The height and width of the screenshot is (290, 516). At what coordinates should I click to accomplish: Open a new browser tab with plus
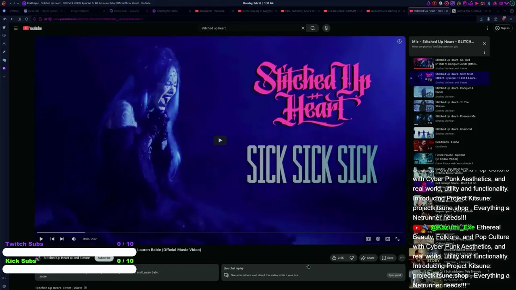[x=497, y=11]
